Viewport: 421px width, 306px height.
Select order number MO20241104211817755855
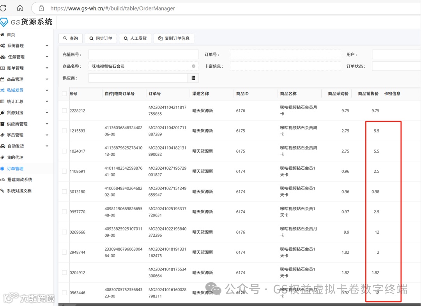(167, 111)
